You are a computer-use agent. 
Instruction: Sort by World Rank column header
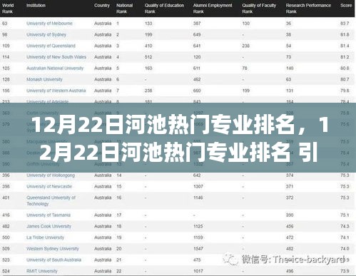[8, 9]
